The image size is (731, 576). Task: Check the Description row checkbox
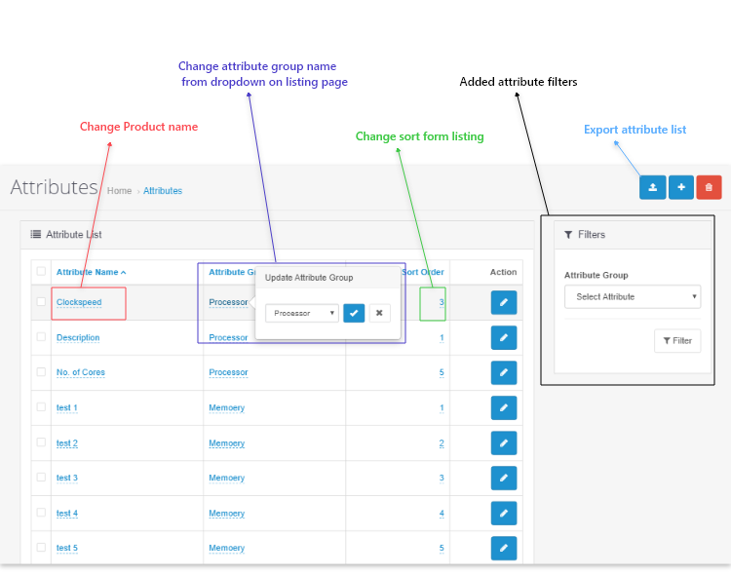[41, 336]
